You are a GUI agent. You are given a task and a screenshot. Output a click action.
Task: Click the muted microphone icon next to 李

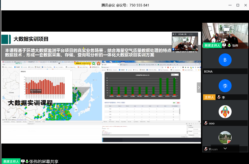(x=219, y=97)
